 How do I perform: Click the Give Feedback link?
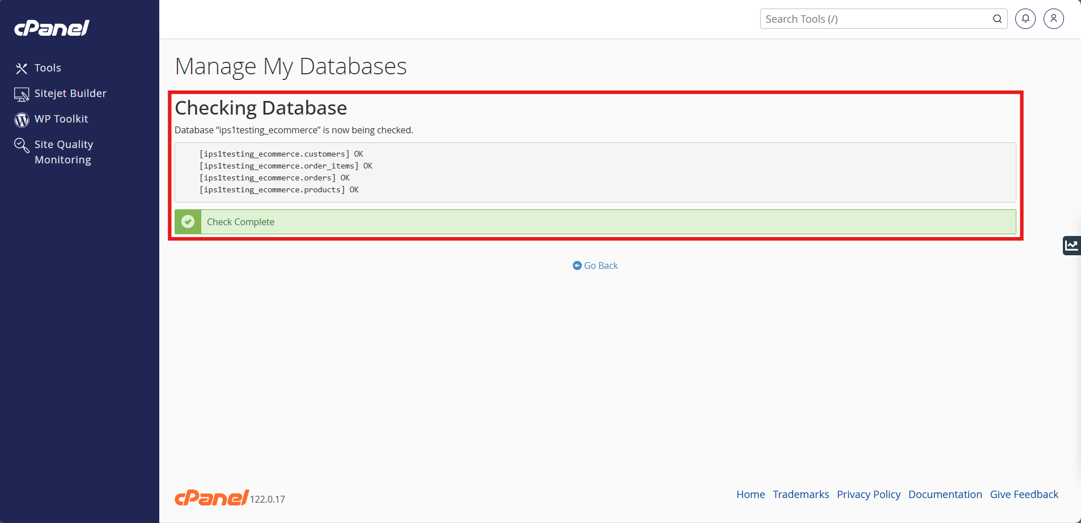(1024, 495)
